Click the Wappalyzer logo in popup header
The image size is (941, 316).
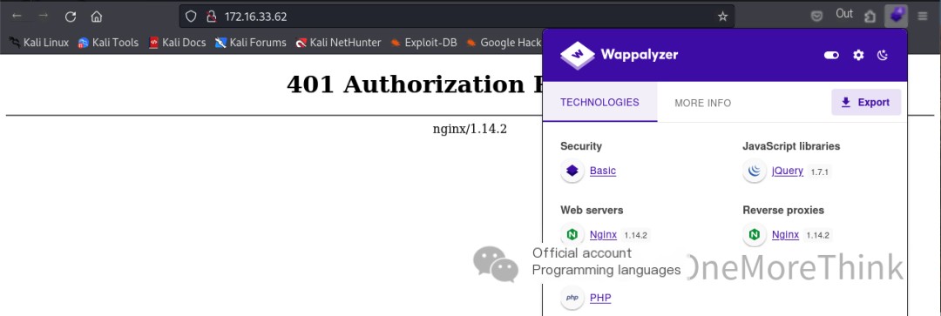[x=619, y=55]
